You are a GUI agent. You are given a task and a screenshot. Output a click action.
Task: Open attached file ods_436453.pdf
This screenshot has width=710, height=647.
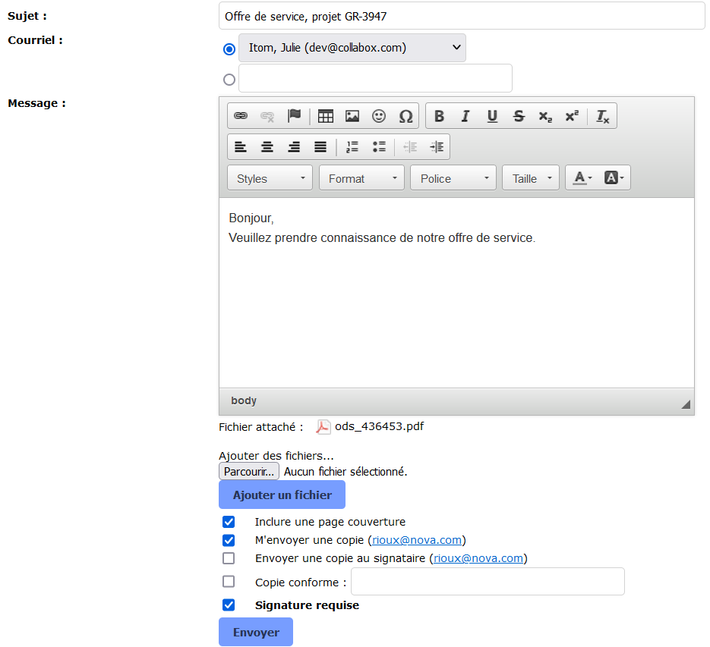[x=378, y=426]
